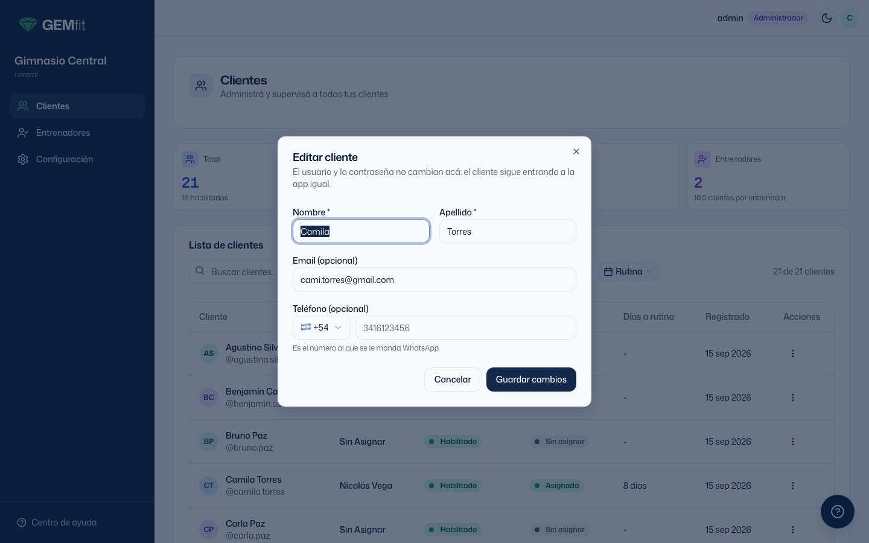Click the AS avatar of Agustina
The height and width of the screenshot is (543, 869).
pyautogui.click(x=209, y=354)
